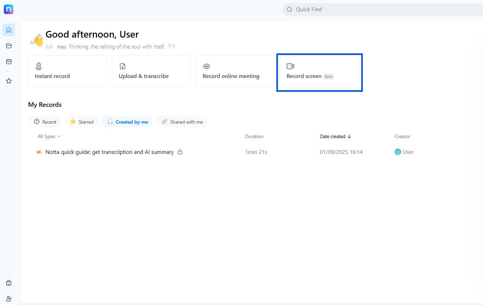Click the Instant record card

tap(68, 71)
